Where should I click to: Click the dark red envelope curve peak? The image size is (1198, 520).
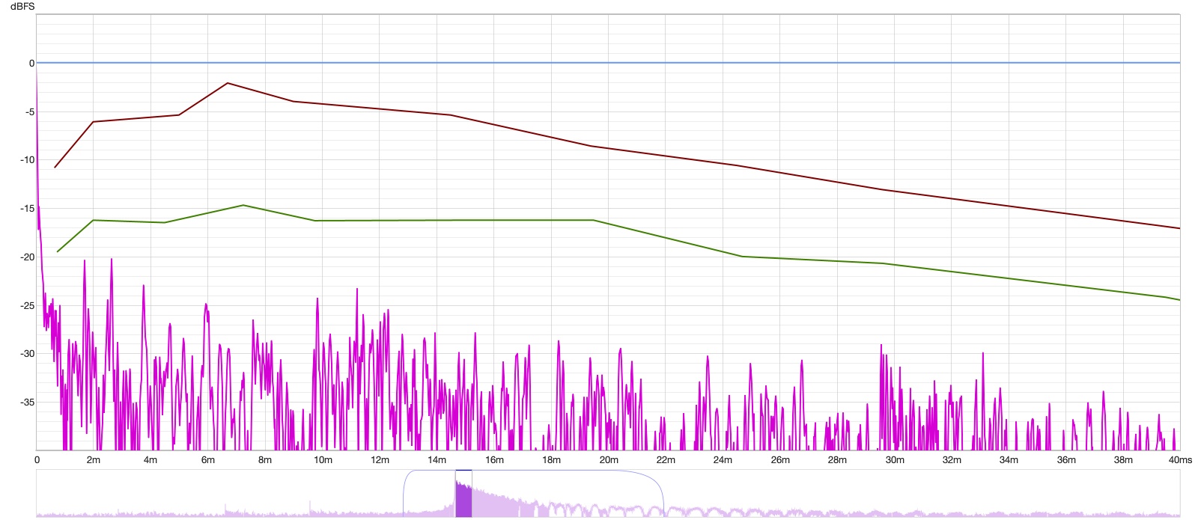point(228,83)
